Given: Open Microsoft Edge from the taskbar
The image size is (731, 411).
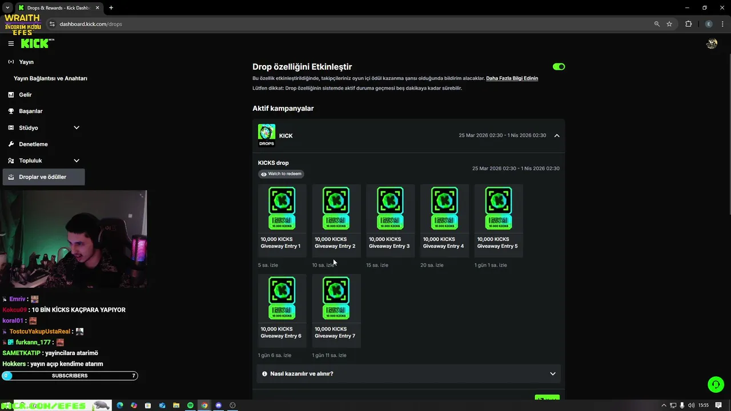Looking at the screenshot, I should (120, 405).
